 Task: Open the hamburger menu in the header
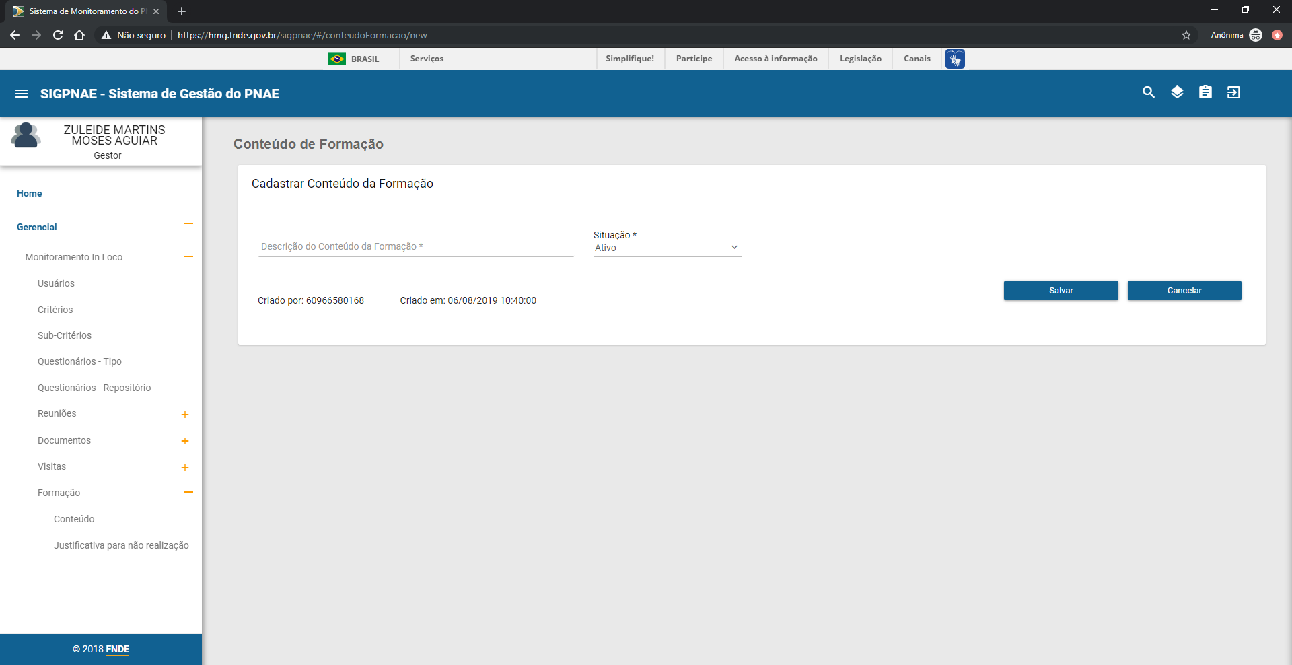(x=22, y=94)
